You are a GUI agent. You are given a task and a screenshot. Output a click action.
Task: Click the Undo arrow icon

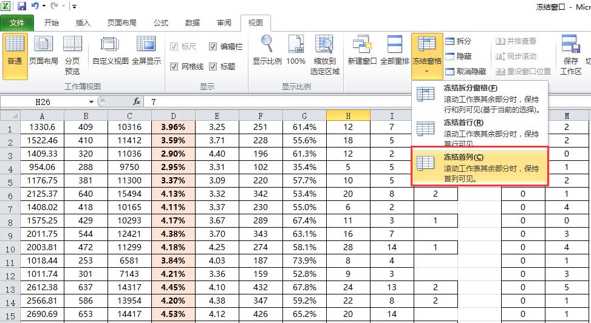pyautogui.click(x=35, y=5)
